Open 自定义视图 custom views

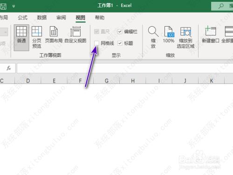coord(75,35)
